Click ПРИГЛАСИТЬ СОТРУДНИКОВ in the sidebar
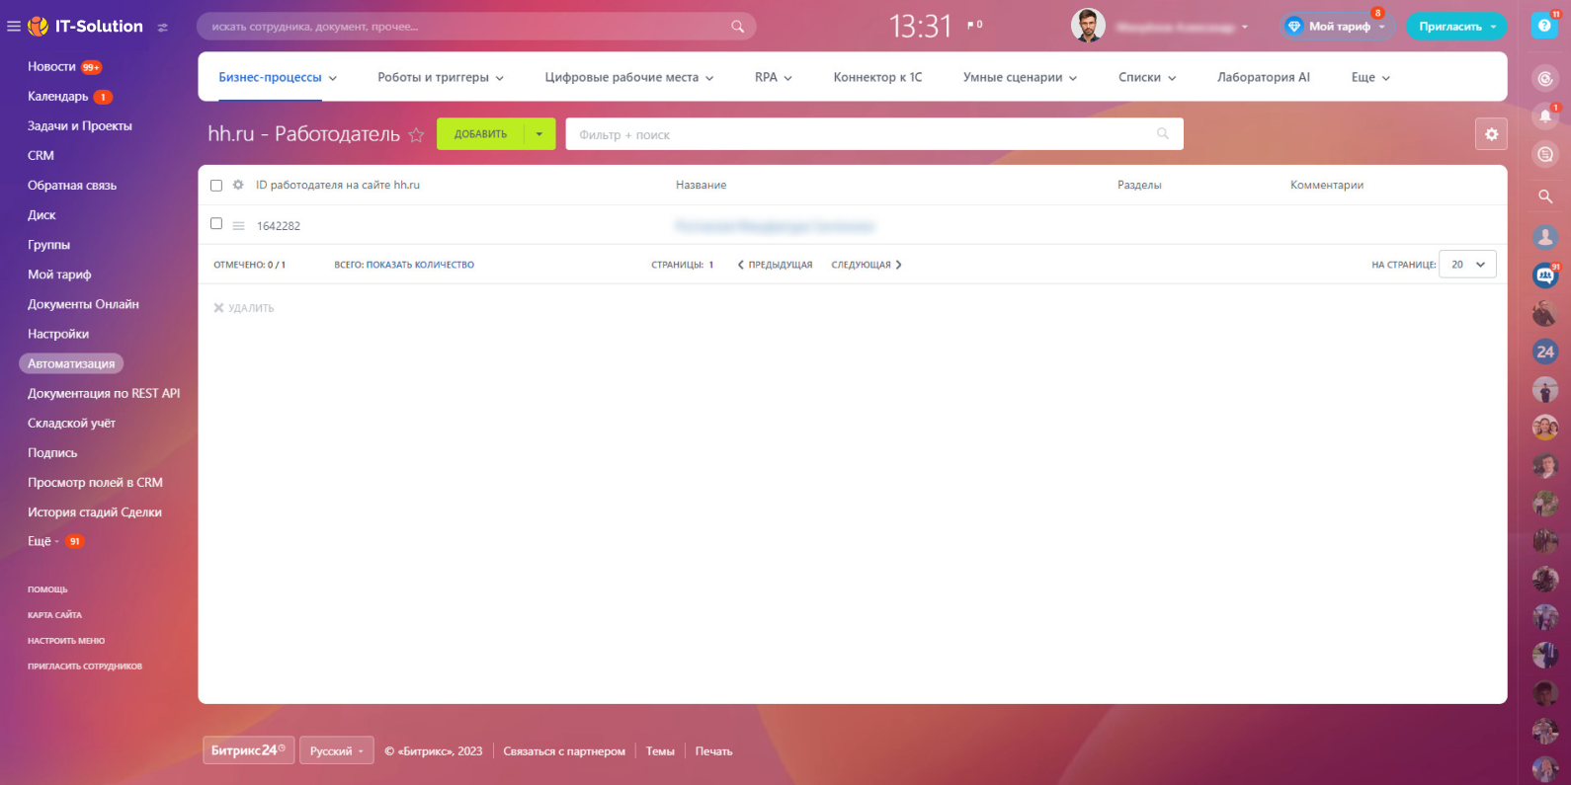 (85, 667)
